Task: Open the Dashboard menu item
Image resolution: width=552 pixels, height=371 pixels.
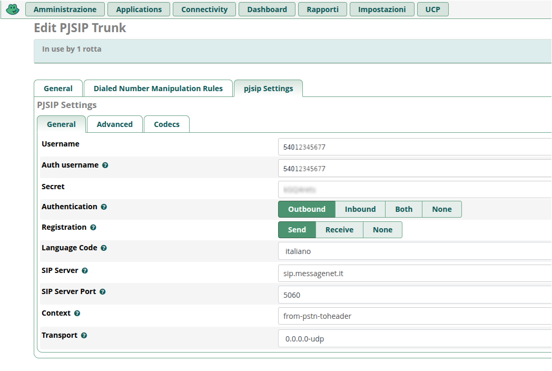Action: [267, 9]
